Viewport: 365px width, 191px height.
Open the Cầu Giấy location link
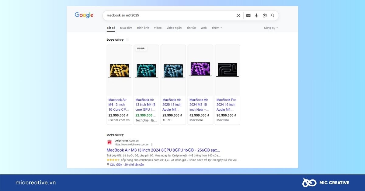pyautogui.click(x=116, y=165)
